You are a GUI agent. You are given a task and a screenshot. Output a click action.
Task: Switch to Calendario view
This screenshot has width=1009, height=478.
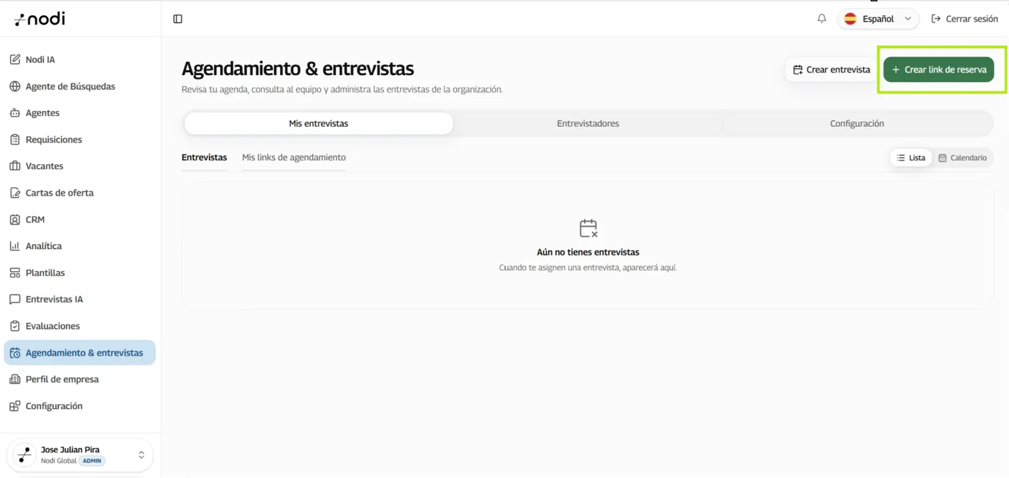[x=962, y=158]
